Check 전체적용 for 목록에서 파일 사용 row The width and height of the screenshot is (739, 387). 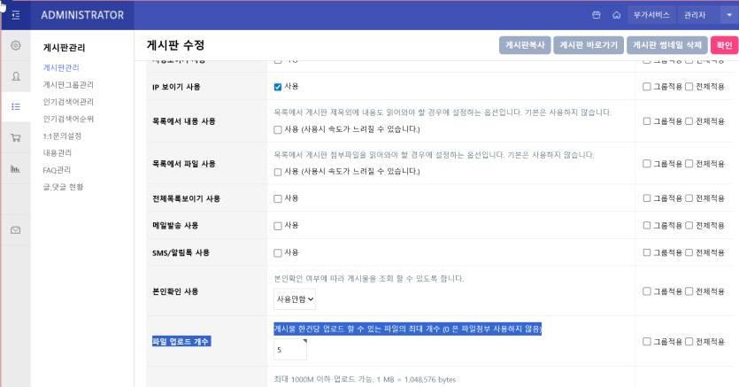pos(689,164)
